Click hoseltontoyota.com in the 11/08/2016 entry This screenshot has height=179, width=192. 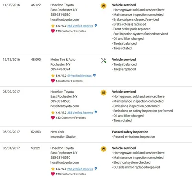(x=65, y=19)
